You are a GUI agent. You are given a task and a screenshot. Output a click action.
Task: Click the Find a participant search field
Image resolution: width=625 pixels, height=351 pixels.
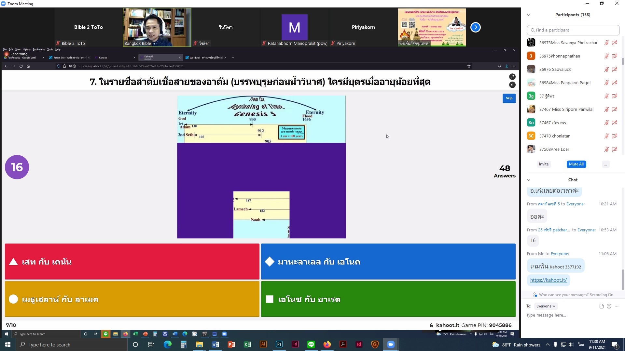pyautogui.click(x=573, y=30)
